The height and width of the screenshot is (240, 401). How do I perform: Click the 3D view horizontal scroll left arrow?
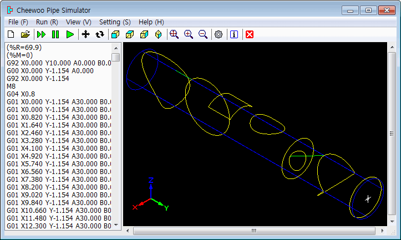point(128,231)
